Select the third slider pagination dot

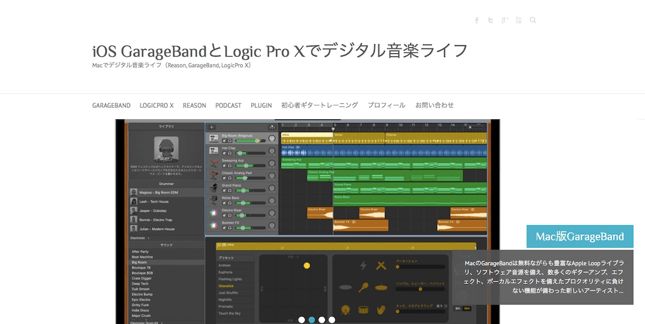coord(321,320)
